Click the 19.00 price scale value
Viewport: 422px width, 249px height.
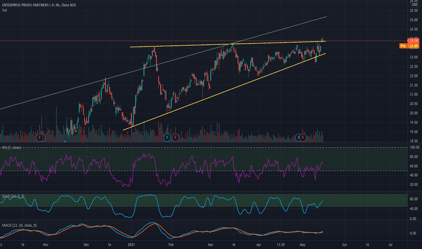coord(414,132)
